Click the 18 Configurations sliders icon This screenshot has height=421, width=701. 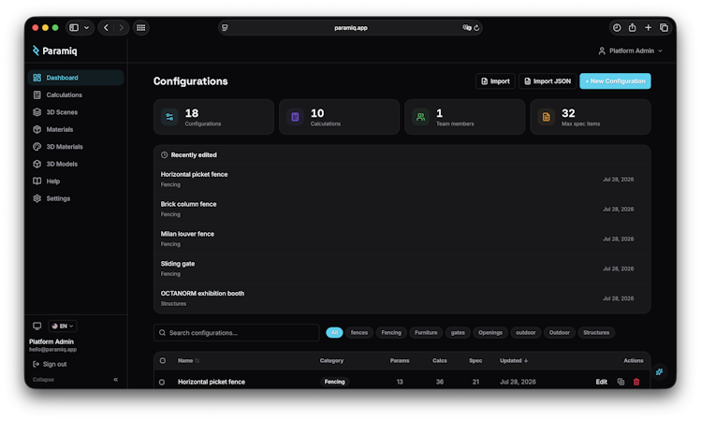pos(169,117)
